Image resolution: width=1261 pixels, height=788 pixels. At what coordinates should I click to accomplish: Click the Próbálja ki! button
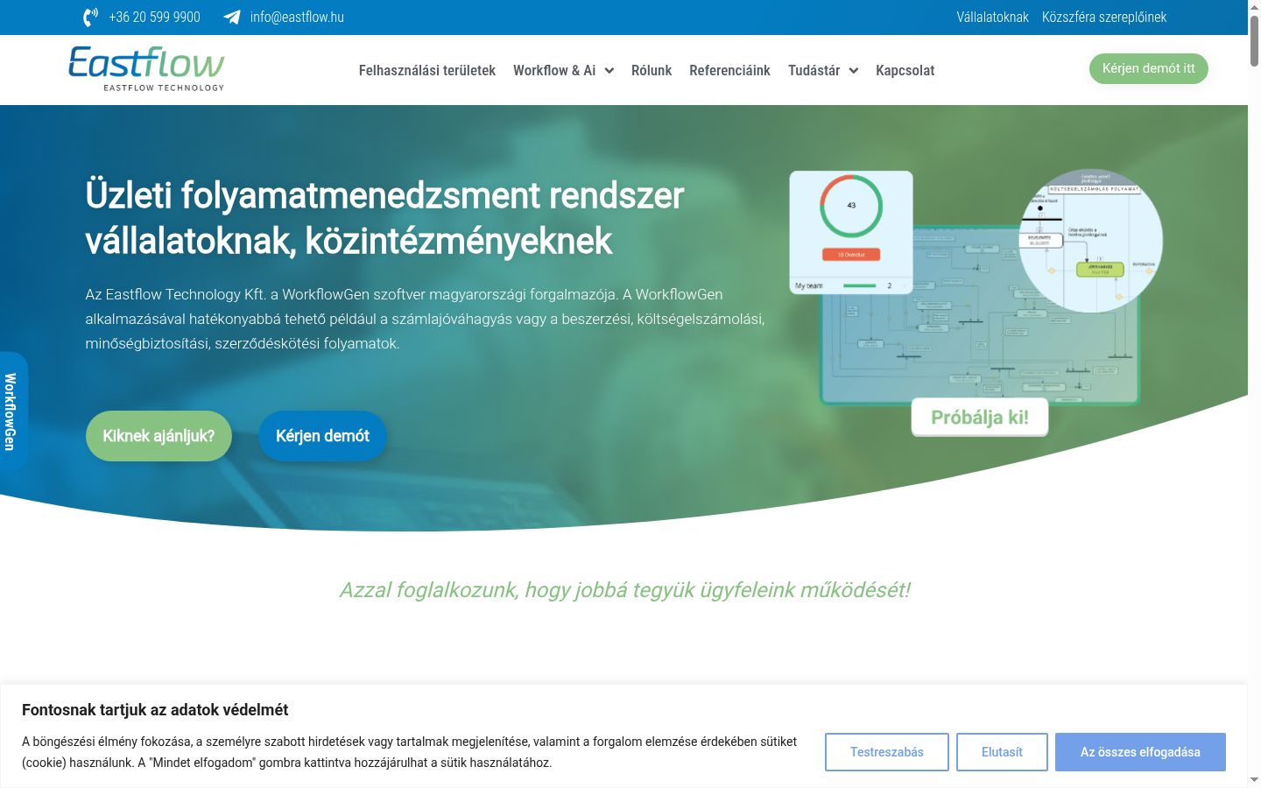pos(980,418)
